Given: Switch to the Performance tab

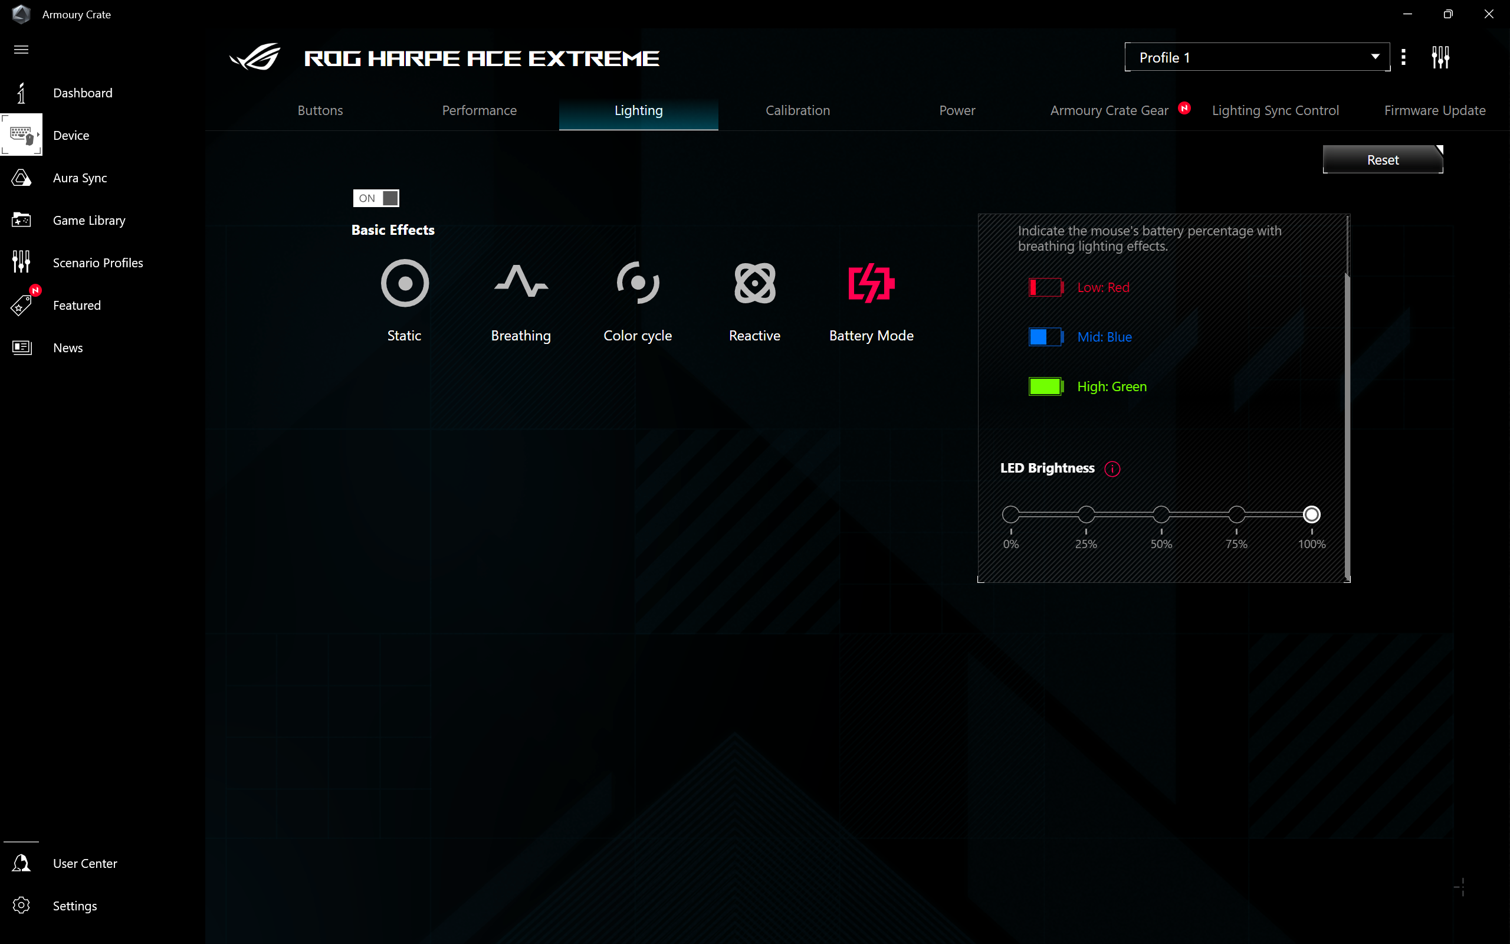Looking at the screenshot, I should (478, 110).
